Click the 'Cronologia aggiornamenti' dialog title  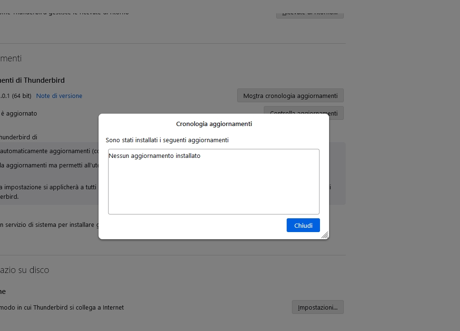coord(214,124)
